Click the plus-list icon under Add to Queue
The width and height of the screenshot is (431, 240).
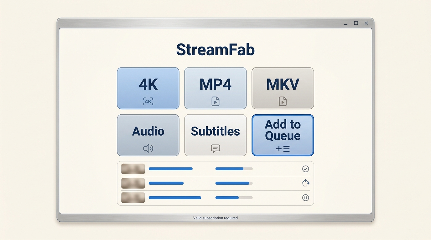283,149
